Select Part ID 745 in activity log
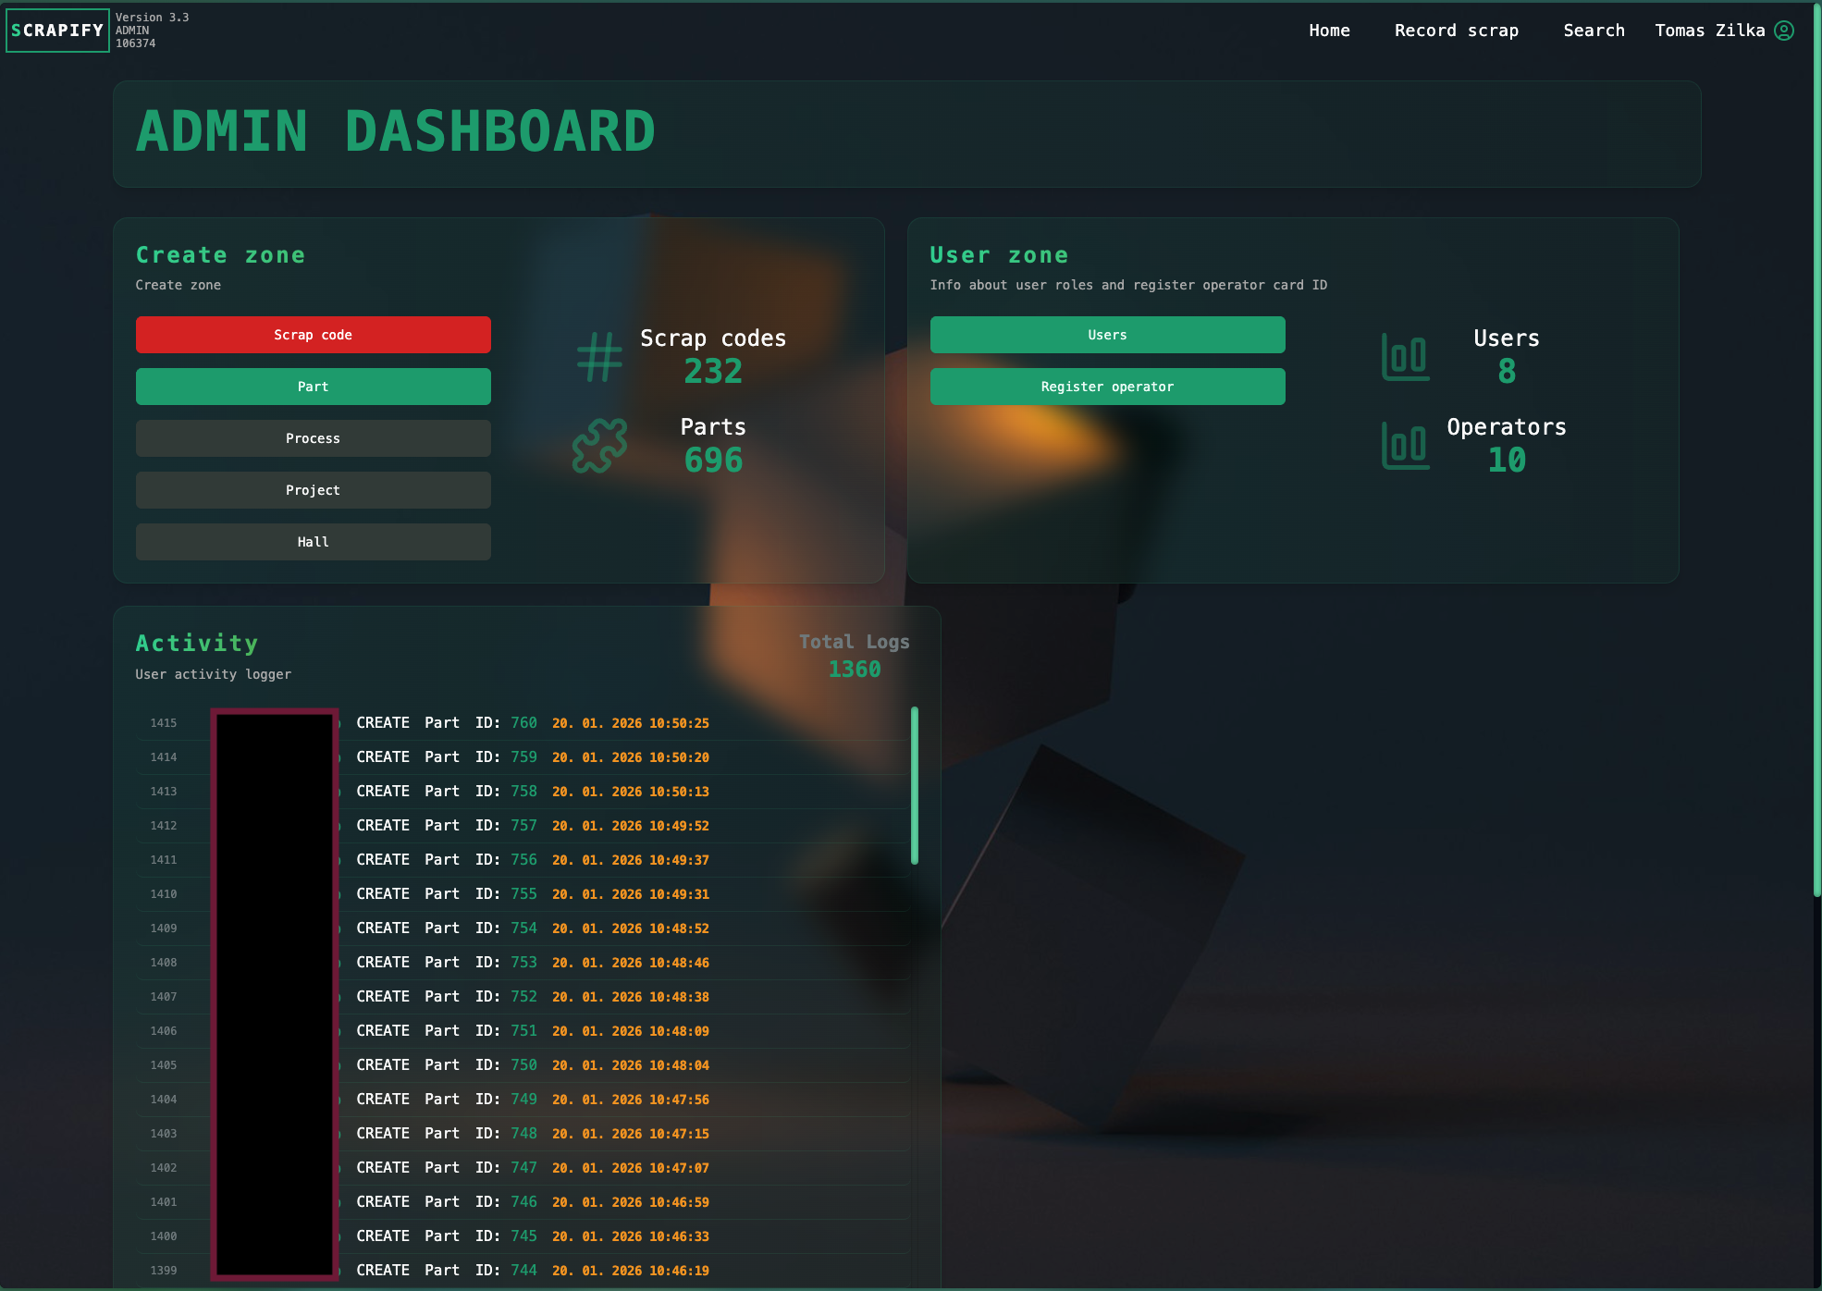The image size is (1822, 1291). (x=523, y=1236)
